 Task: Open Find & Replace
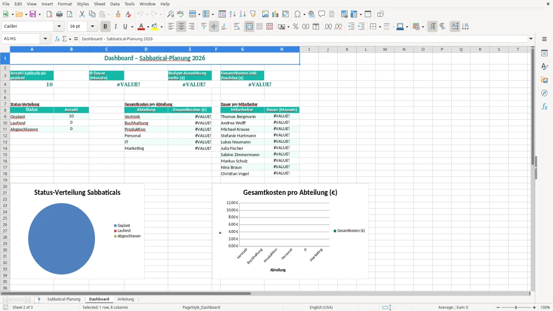click(x=171, y=14)
